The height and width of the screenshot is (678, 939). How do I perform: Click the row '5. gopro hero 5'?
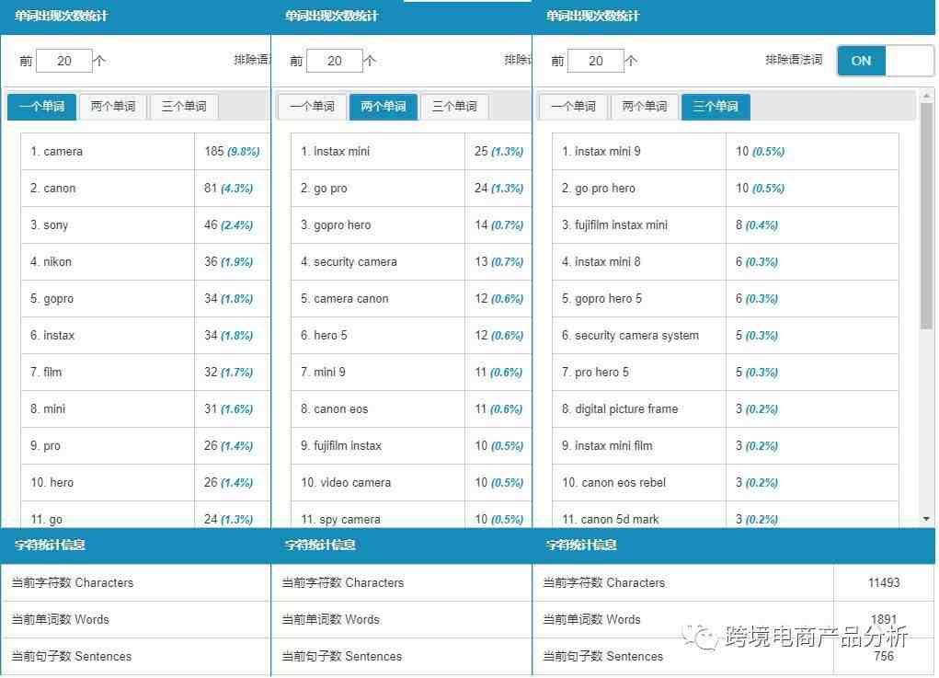[726, 298]
